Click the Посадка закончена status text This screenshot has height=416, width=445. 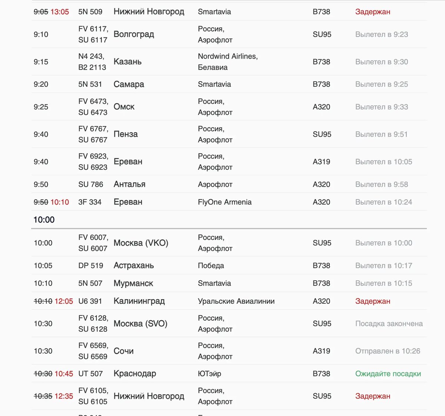coord(389,324)
